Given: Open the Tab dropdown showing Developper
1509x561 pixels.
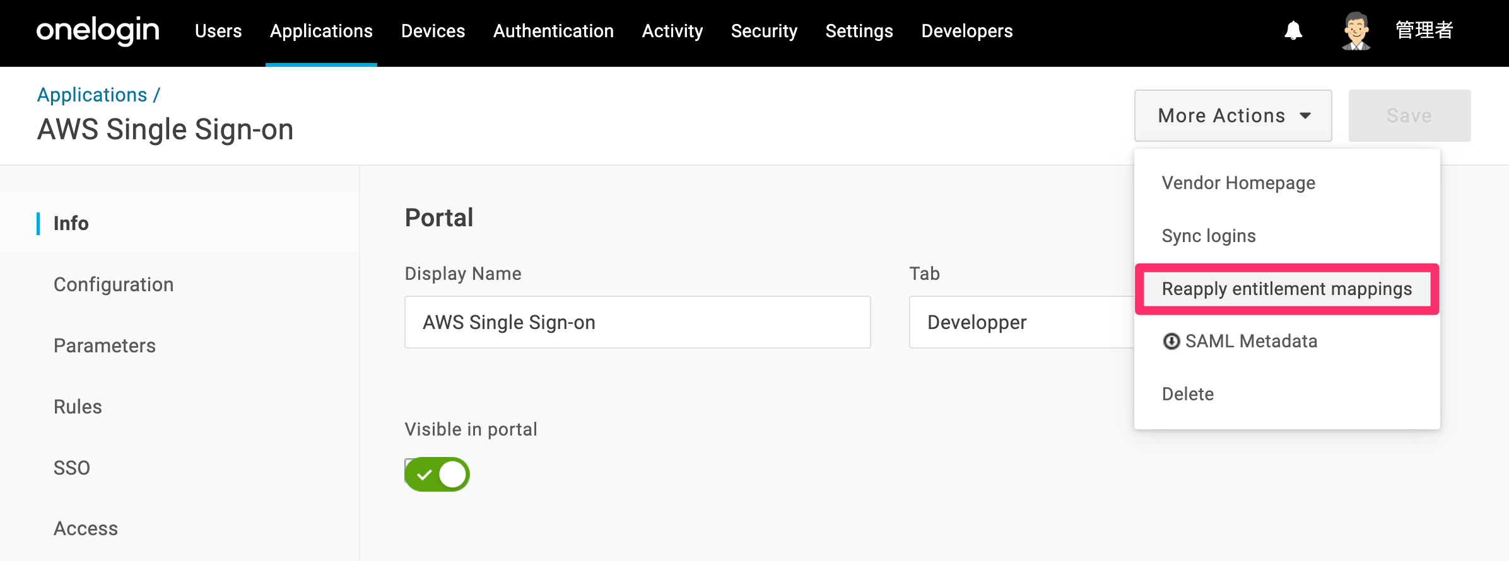Looking at the screenshot, I should tap(1022, 322).
